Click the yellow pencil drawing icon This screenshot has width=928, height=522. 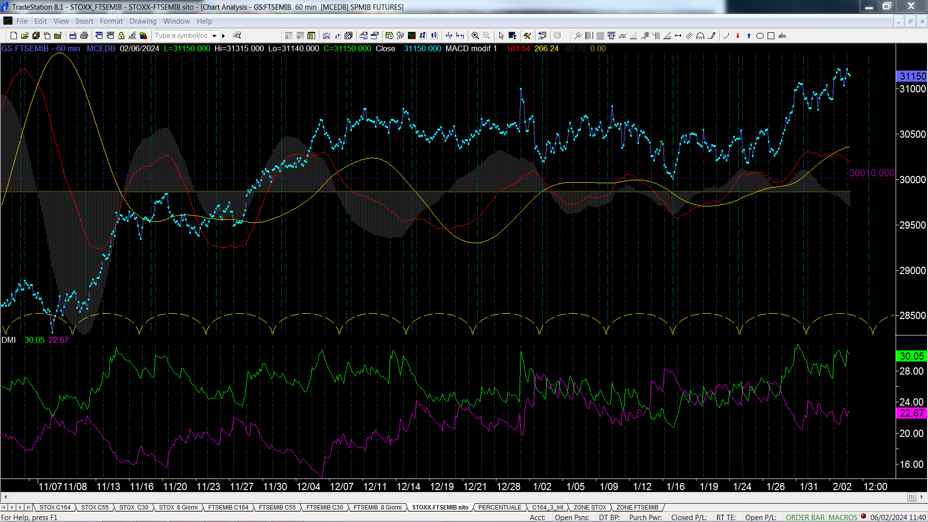[711, 36]
